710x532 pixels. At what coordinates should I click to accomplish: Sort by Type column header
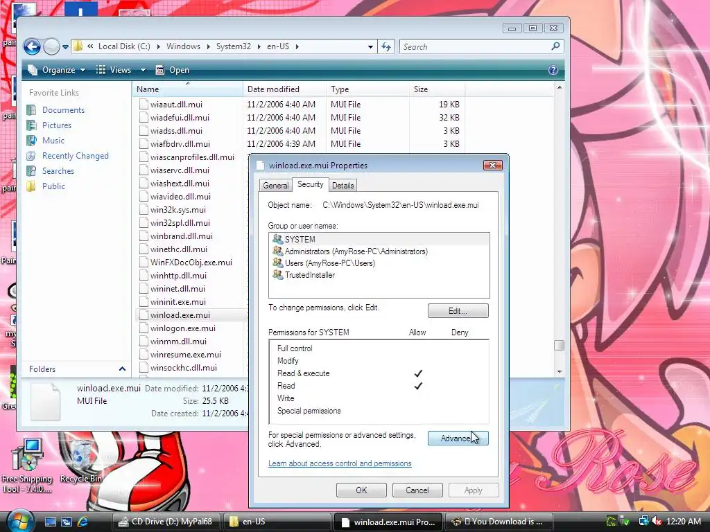(367, 89)
